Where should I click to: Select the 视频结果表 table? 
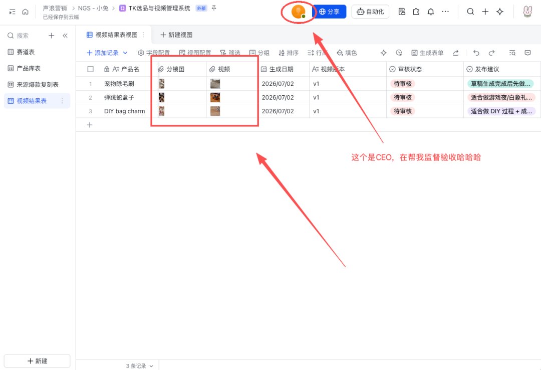(x=37, y=101)
